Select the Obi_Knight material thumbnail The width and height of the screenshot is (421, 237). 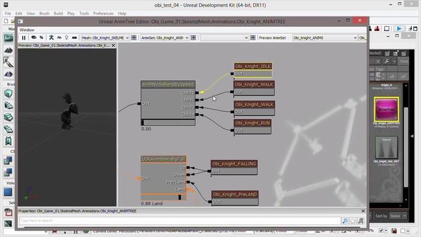click(386, 147)
